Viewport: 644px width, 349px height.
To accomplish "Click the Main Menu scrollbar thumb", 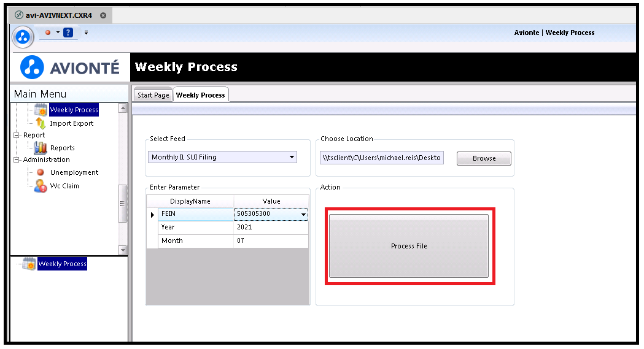I will (x=123, y=204).
